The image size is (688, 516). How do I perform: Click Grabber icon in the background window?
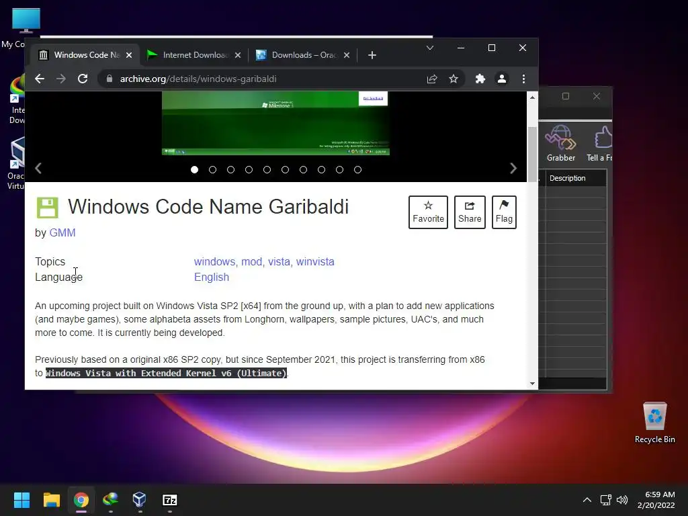pyautogui.click(x=561, y=144)
